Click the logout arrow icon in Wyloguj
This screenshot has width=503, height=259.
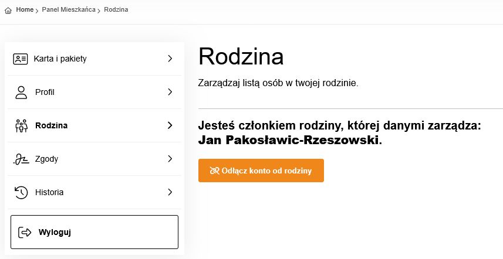pyautogui.click(x=25, y=233)
